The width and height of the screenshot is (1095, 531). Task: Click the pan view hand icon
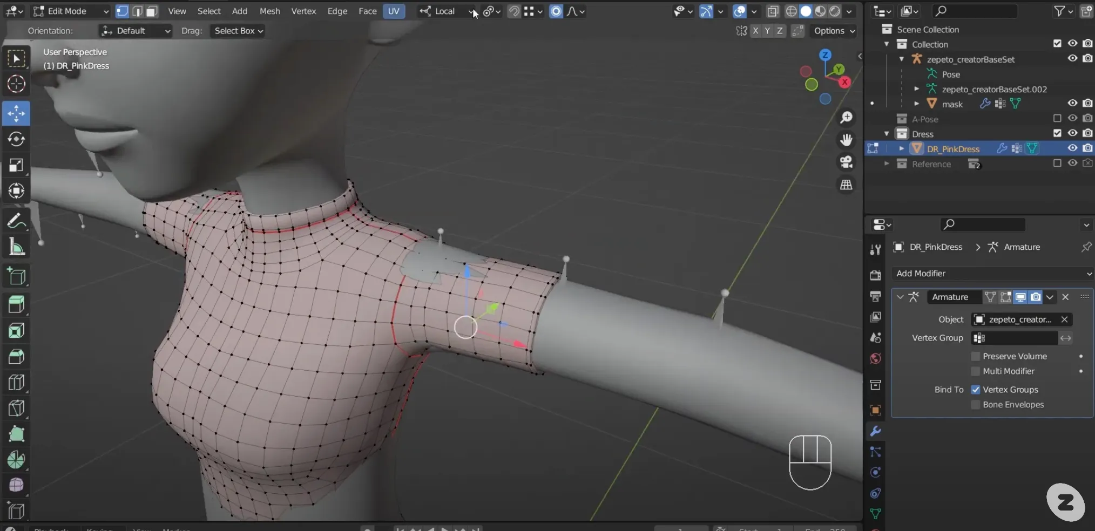(846, 140)
